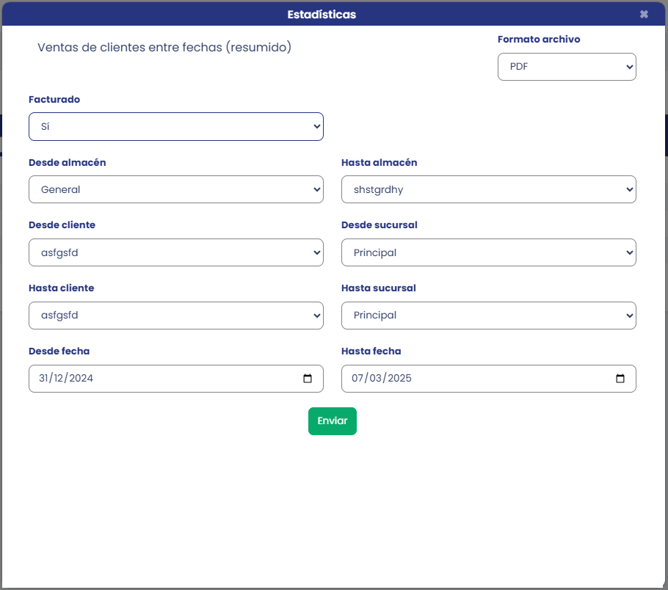Expand the Desde almacén General dropdown
The height and width of the screenshot is (590, 668).
click(176, 189)
